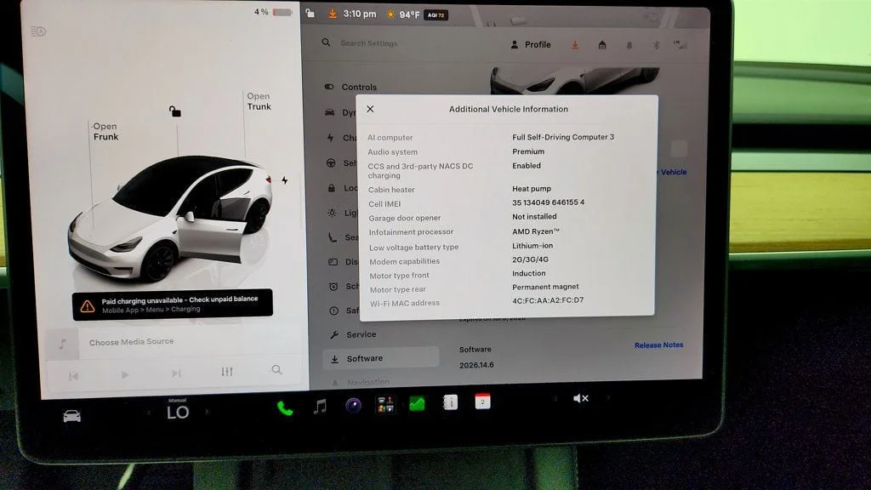Click the Search Settings field
871x490 pixels.
tap(369, 43)
